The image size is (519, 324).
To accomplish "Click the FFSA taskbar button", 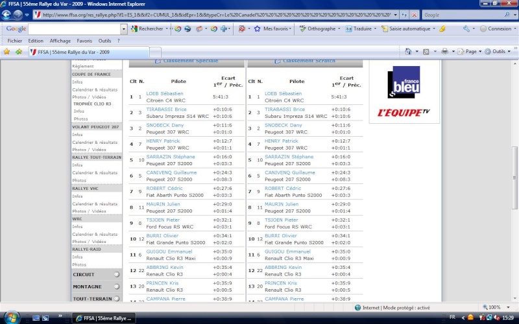I will point(103,318).
